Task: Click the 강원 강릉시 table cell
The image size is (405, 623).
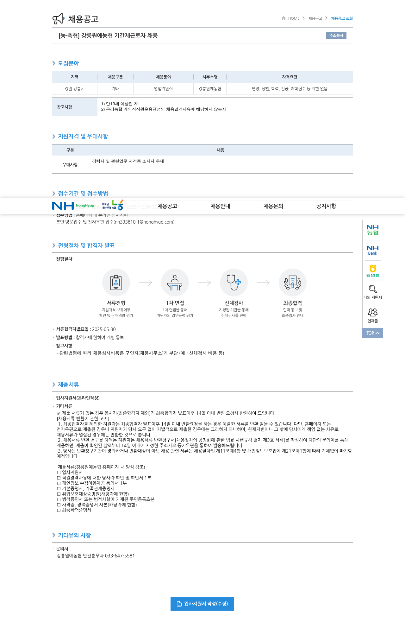Action: click(x=75, y=89)
